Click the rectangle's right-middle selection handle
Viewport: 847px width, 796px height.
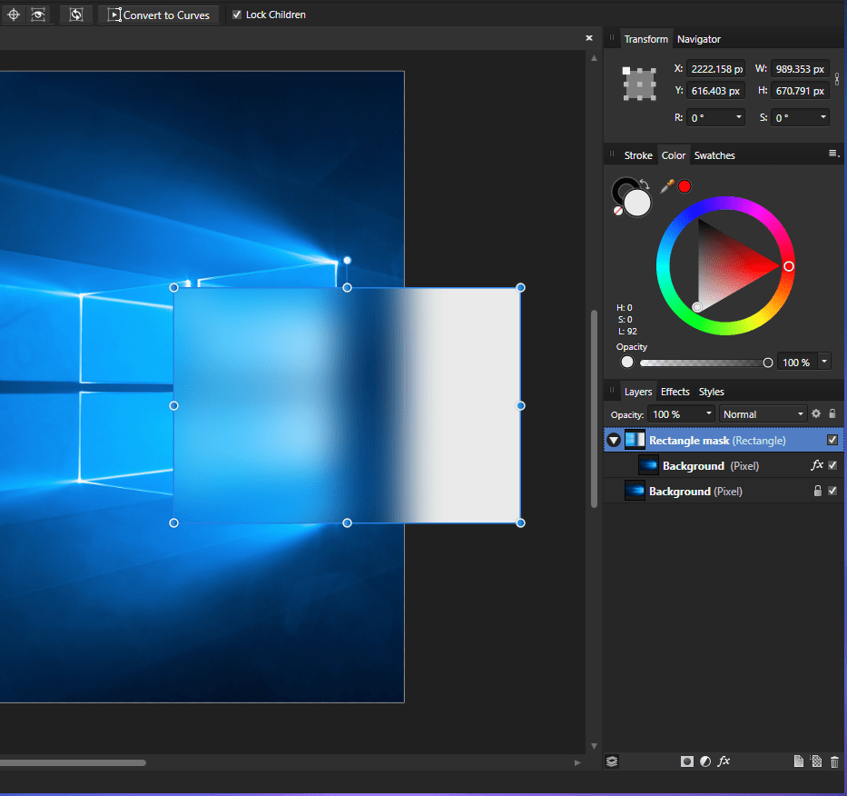[520, 405]
